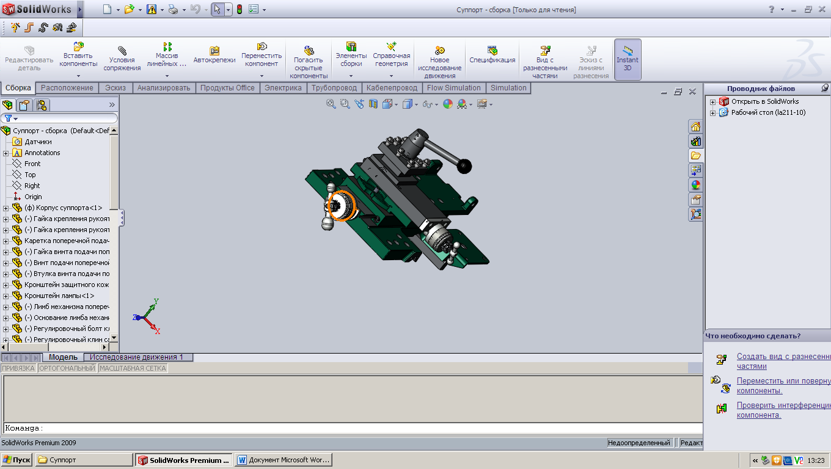The width and height of the screenshot is (831, 469).
Task: Expand Корпус суппорта<1> tree node
Action: pos(6,208)
